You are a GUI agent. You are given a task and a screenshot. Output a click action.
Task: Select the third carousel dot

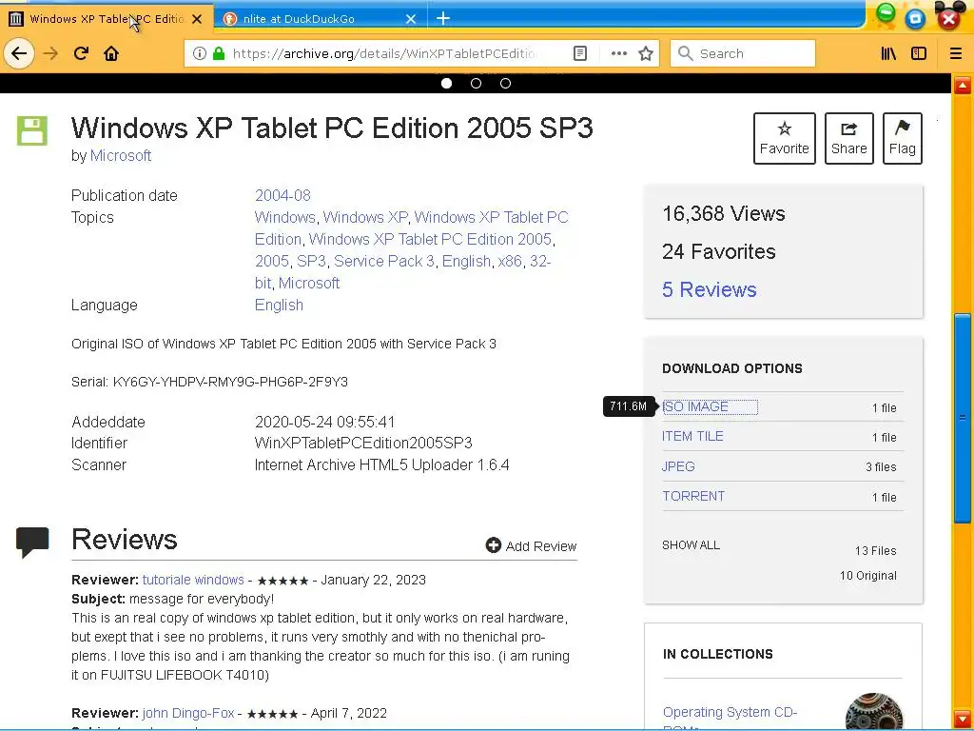click(506, 84)
